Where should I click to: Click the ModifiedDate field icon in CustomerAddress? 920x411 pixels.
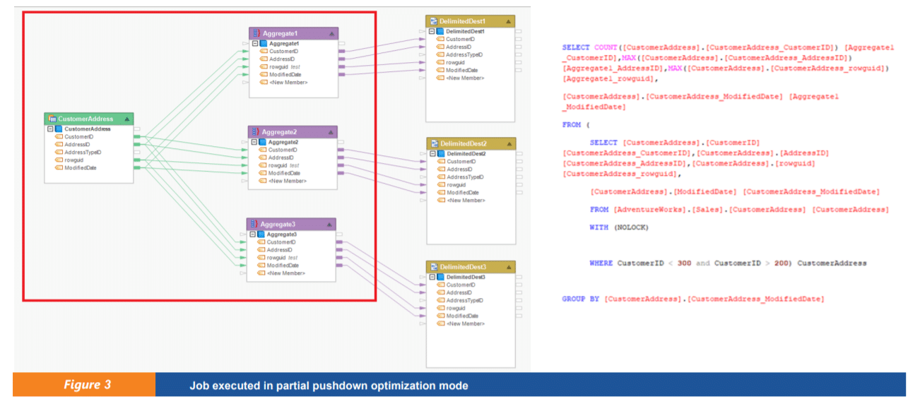pos(58,167)
